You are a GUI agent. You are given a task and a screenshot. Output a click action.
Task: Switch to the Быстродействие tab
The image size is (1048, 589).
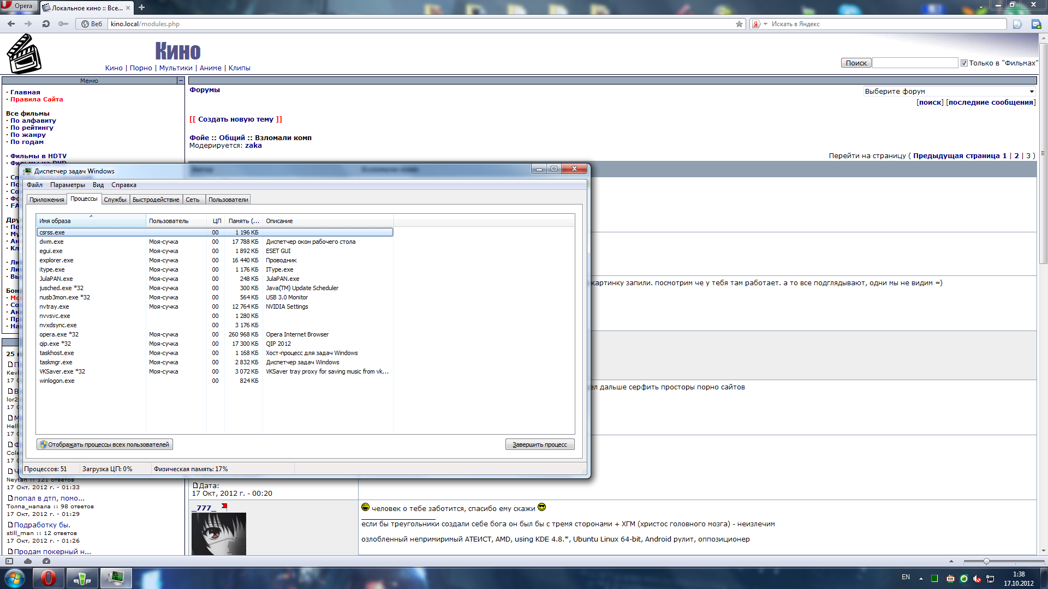click(x=156, y=200)
